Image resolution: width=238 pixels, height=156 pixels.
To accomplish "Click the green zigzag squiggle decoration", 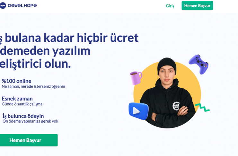I will tap(202, 108).
